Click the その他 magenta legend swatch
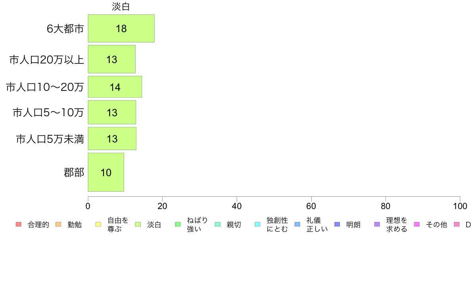Image resolution: width=471 pixels, height=292 pixels. [417, 224]
